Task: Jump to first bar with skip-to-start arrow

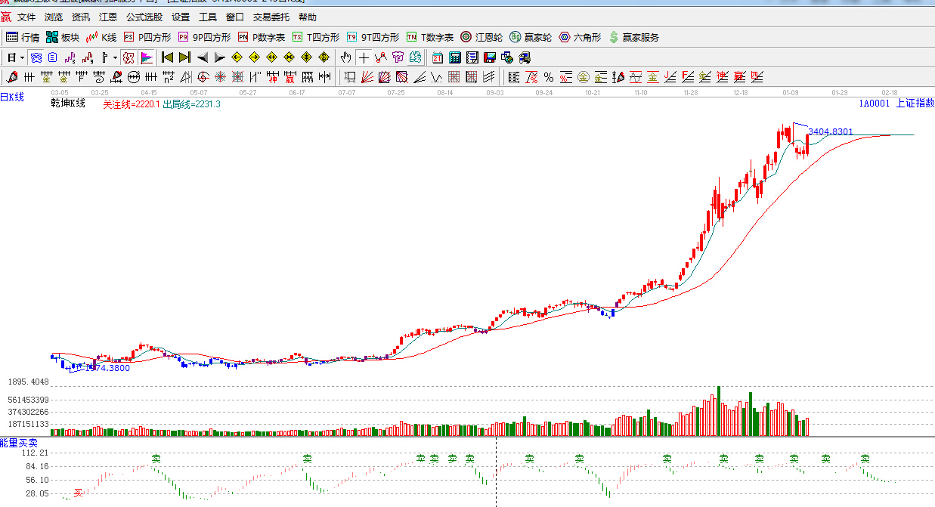Action: 168,57
